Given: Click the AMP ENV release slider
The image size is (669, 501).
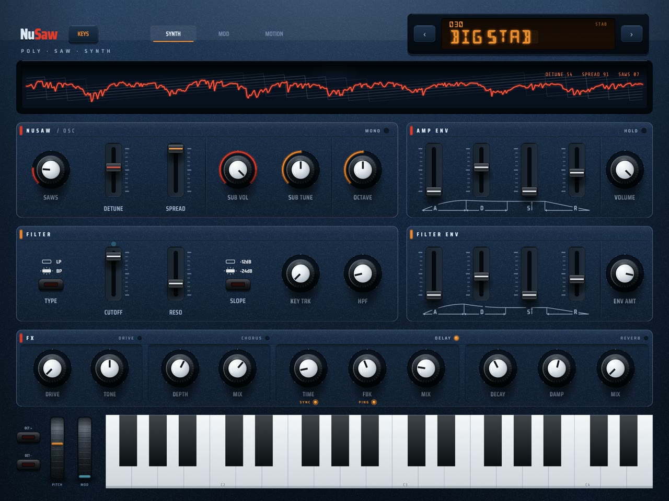Looking at the screenshot, I should tap(576, 170).
